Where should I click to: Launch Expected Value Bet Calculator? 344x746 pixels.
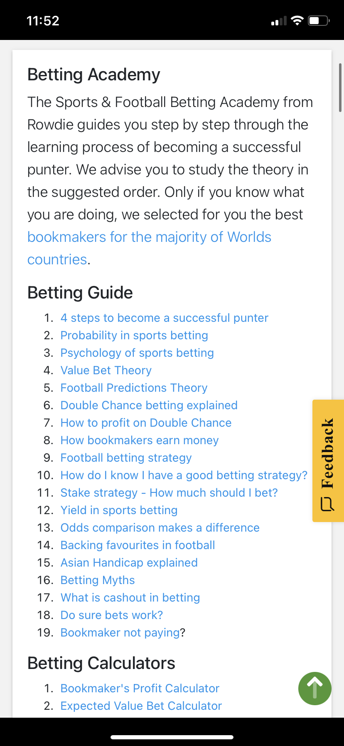[x=141, y=706]
